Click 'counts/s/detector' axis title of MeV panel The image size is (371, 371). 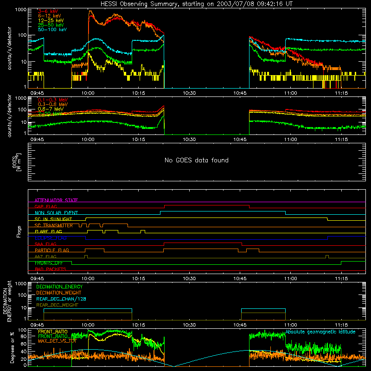9,115
